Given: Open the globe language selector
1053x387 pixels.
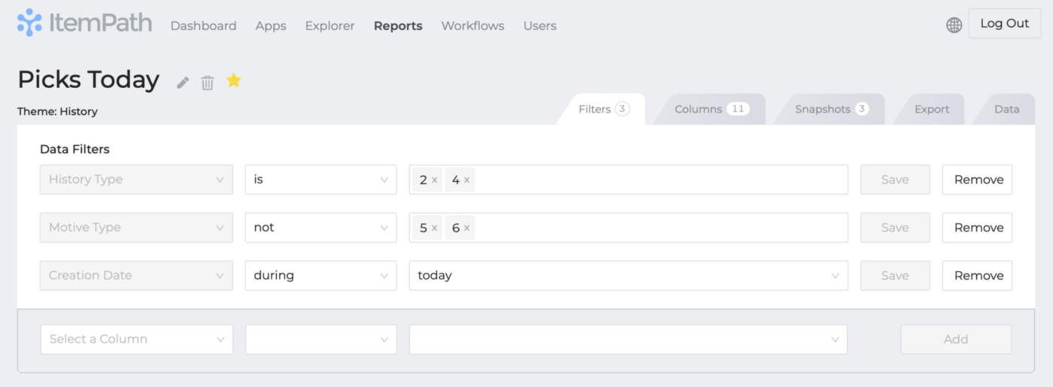Looking at the screenshot, I should (954, 26).
